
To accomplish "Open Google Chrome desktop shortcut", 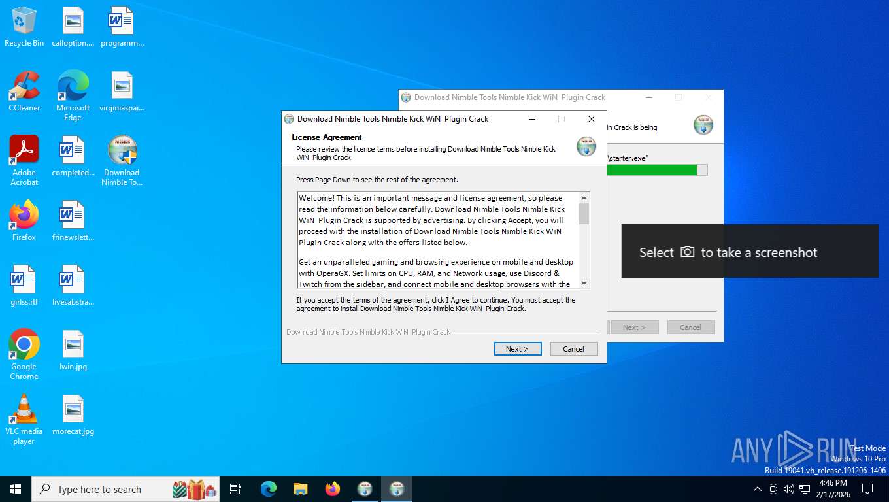I will pos(24,354).
